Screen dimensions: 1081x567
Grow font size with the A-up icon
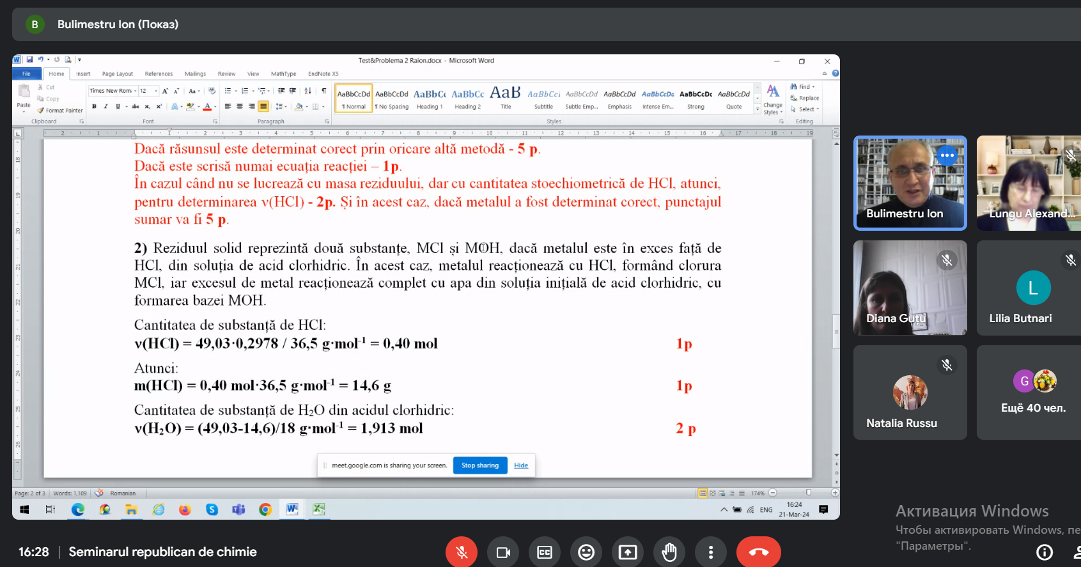165,91
